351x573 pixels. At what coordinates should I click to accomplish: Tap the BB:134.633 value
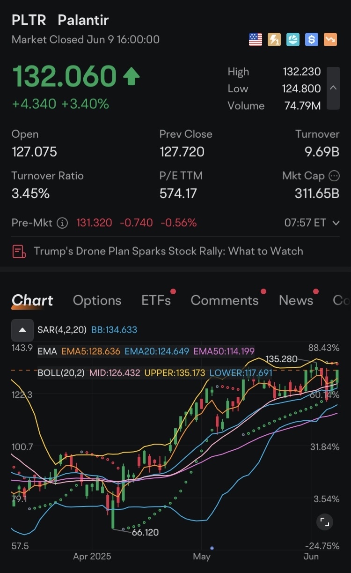coord(114,330)
